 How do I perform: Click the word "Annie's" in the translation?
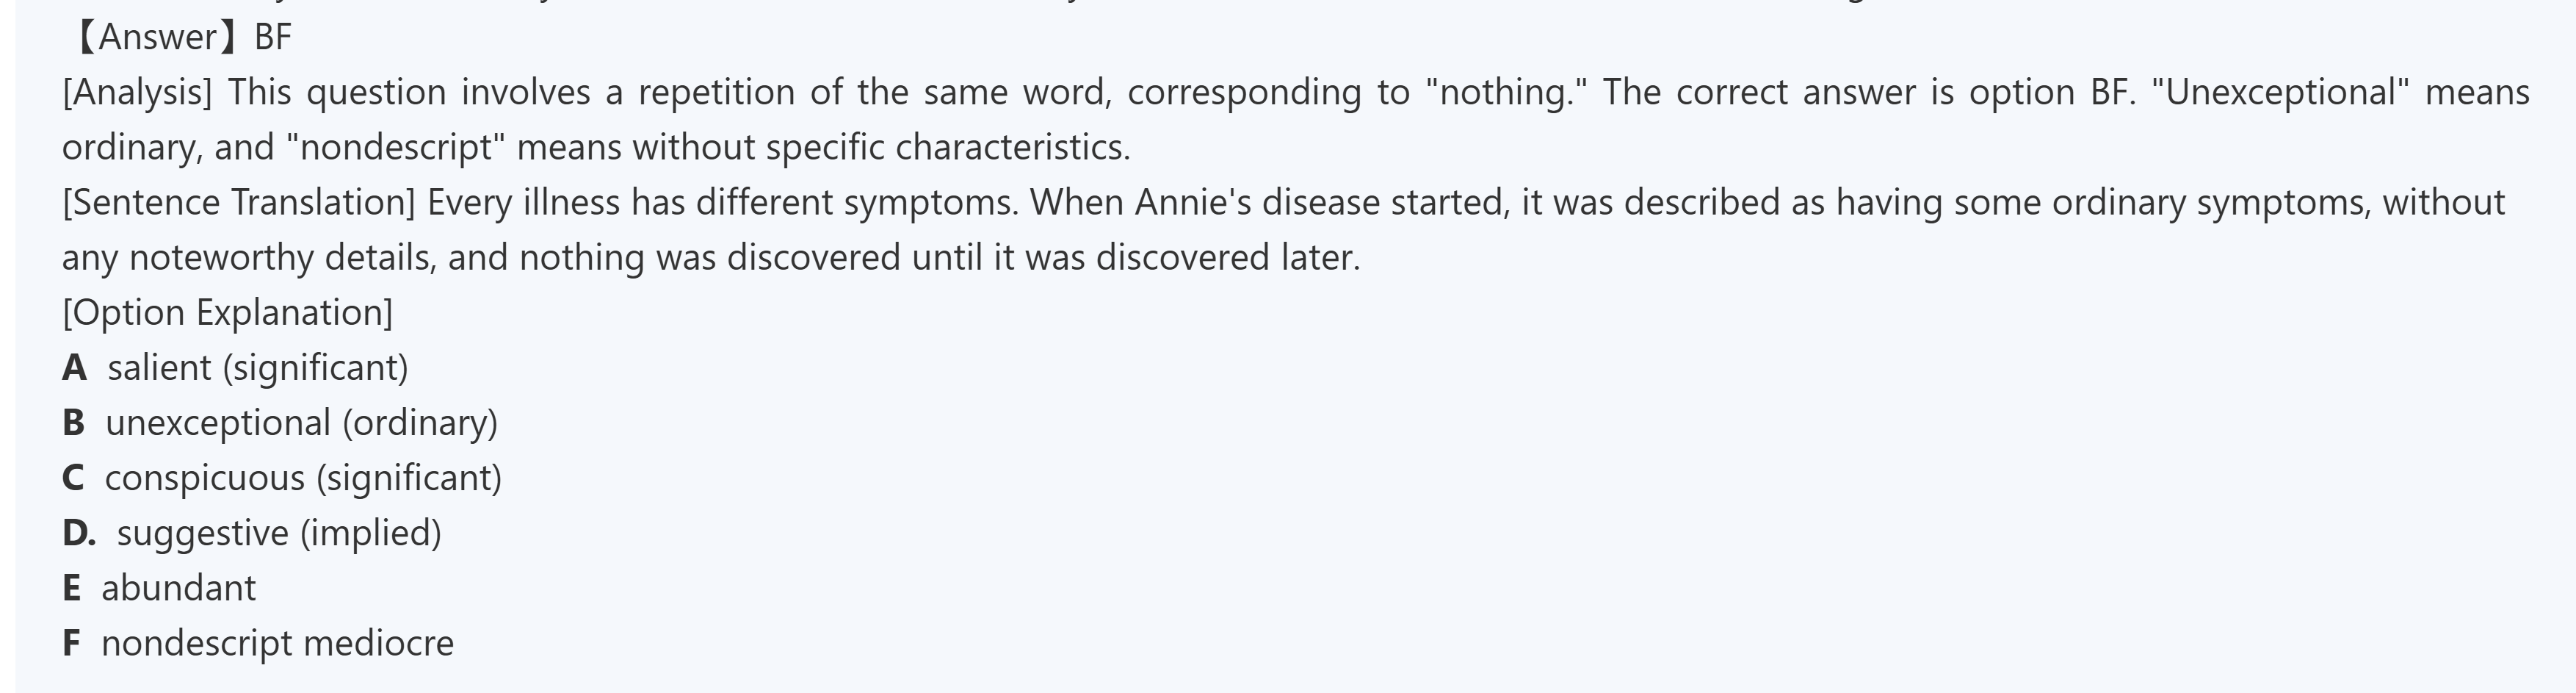pos(1192,204)
